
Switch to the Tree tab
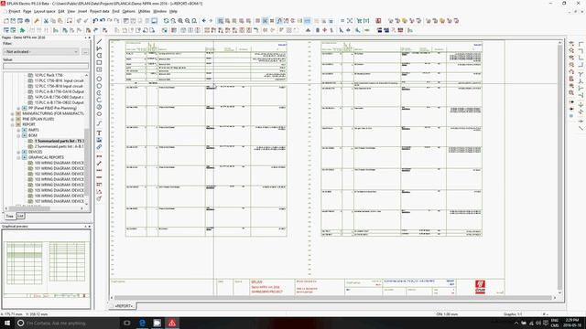tap(9, 216)
